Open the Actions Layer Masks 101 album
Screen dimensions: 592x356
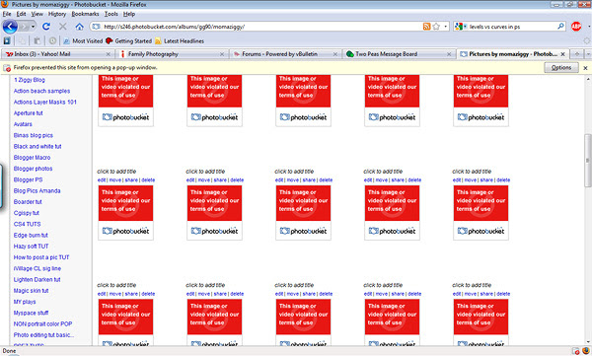click(x=45, y=102)
